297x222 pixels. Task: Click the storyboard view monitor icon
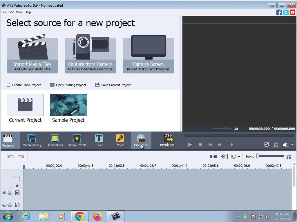click(x=233, y=156)
